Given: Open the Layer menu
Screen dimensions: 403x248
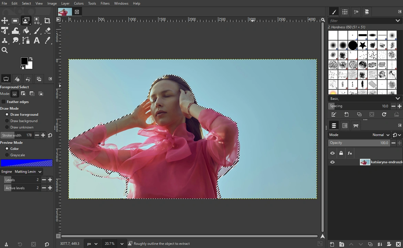Looking at the screenshot, I should pos(65,3).
